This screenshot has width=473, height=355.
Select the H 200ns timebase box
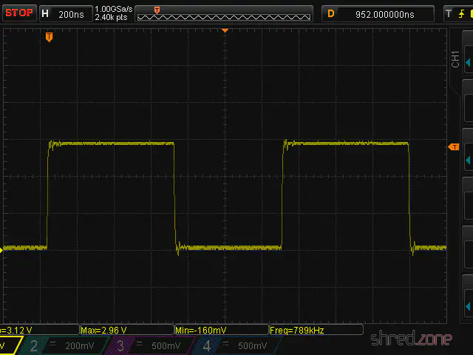coord(63,13)
